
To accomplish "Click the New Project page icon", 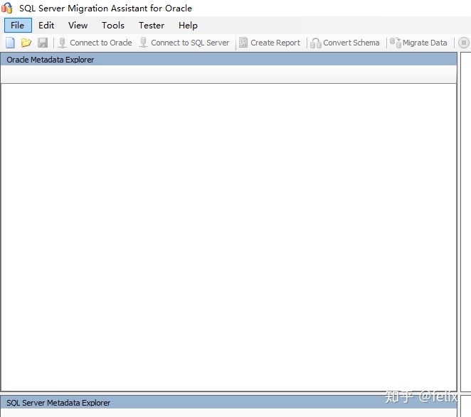I will tap(10, 43).
